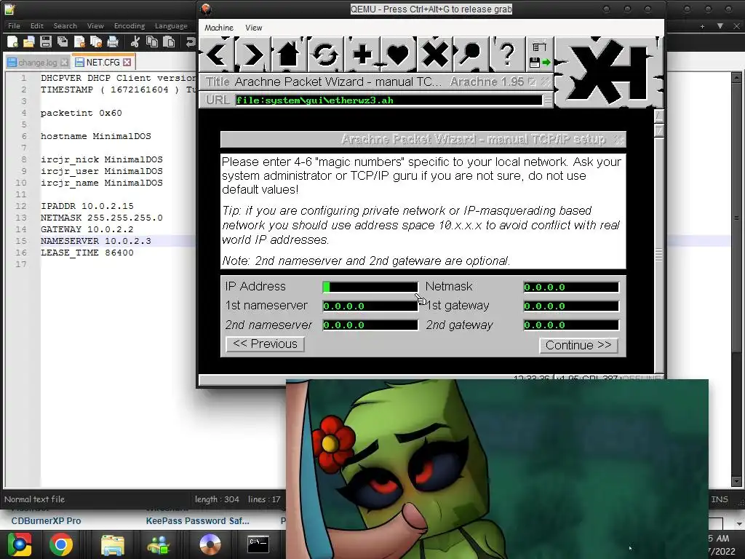Open Notepad++ File menu
This screenshot has width=745, height=559.
coord(14,25)
